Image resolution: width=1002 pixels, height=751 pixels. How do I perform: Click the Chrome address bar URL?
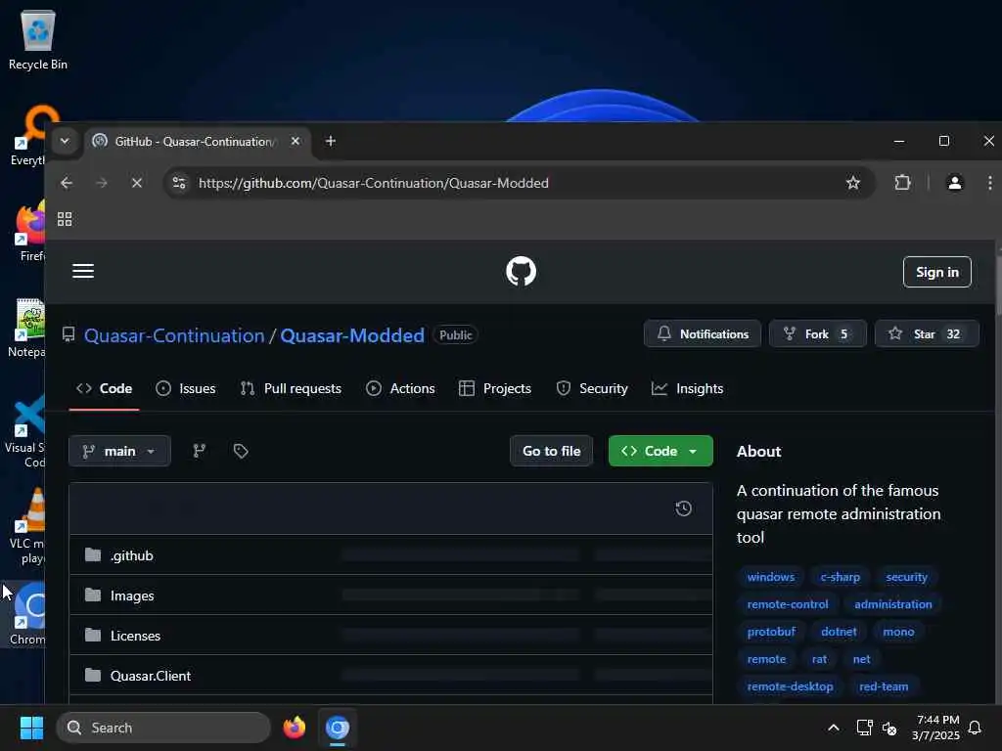(x=373, y=183)
